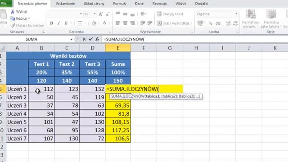The height and width of the screenshot is (162, 288).
Task: Decrease font size with small A icon
Action: point(108,14)
